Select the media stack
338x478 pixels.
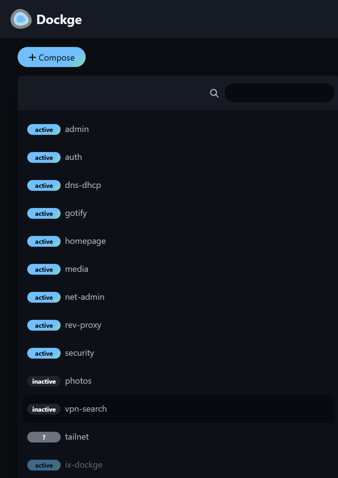77,269
